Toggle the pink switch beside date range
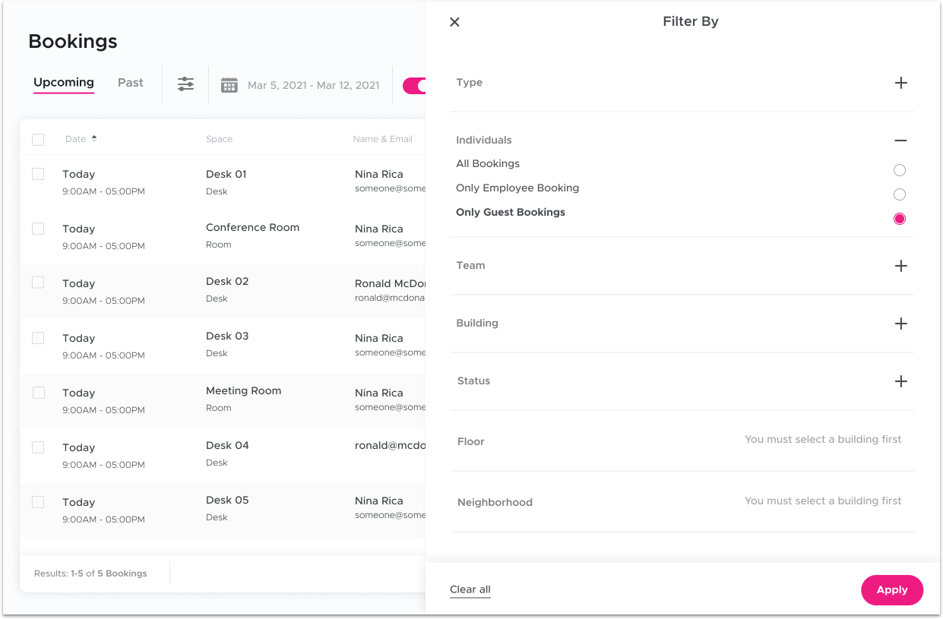The height and width of the screenshot is (619, 943). tap(414, 86)
